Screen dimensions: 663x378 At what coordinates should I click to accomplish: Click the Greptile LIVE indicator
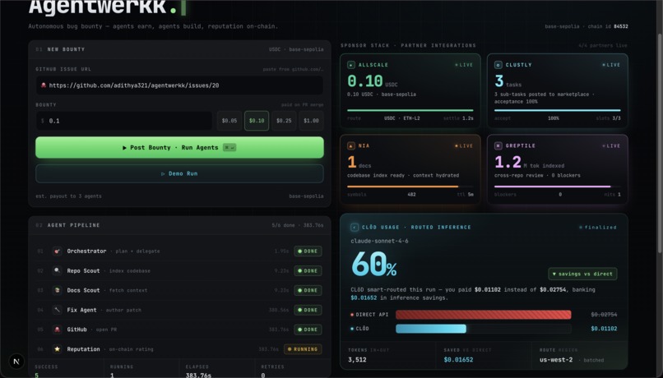611,145
